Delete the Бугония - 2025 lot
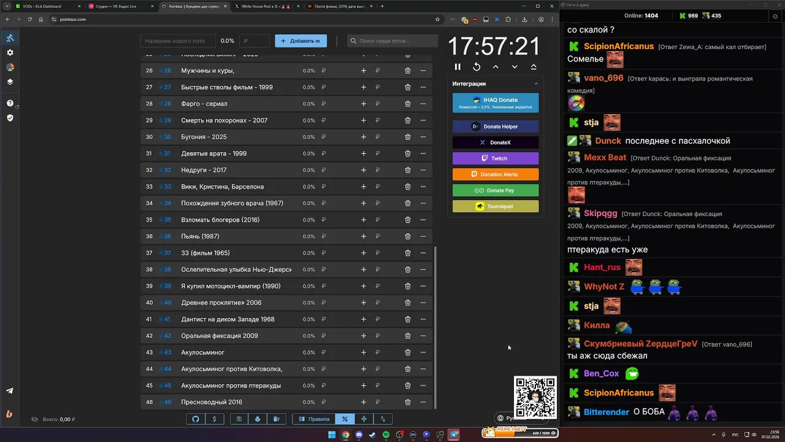 click(x=408, y=137)
